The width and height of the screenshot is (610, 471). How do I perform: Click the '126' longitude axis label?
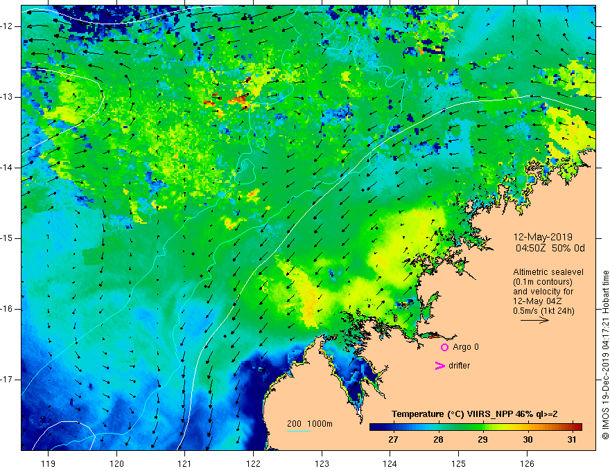pyautogui.click(x=527, y=463)
